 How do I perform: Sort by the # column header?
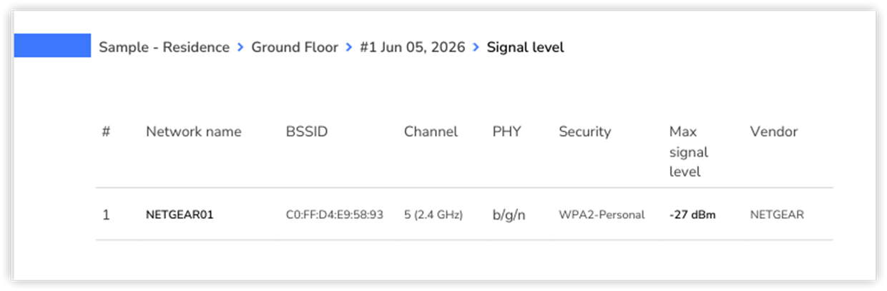[106, 132]
